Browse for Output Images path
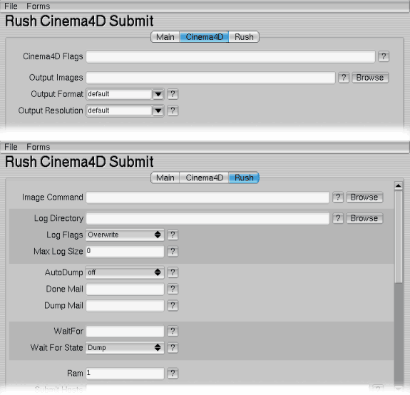Screen dimensions: 410x395 [370, 78]
